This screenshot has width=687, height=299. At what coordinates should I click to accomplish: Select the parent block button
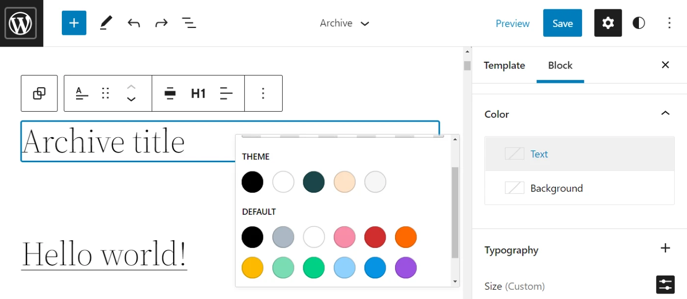point(39,93)
